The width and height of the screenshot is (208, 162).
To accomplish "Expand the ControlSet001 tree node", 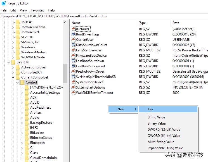I will point(13,72).
